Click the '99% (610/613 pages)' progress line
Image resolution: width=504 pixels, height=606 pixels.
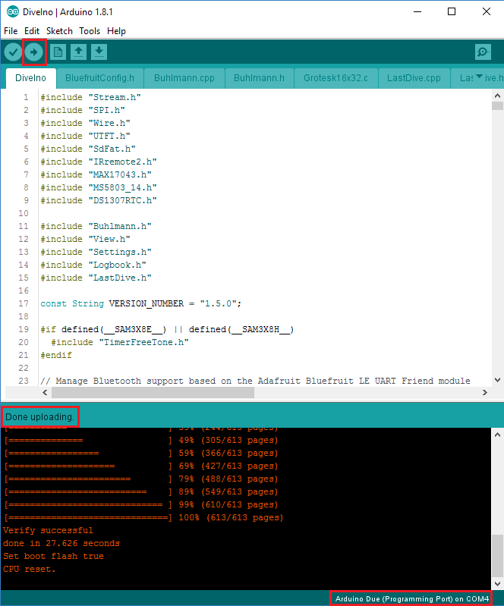[x=140, y=504]
